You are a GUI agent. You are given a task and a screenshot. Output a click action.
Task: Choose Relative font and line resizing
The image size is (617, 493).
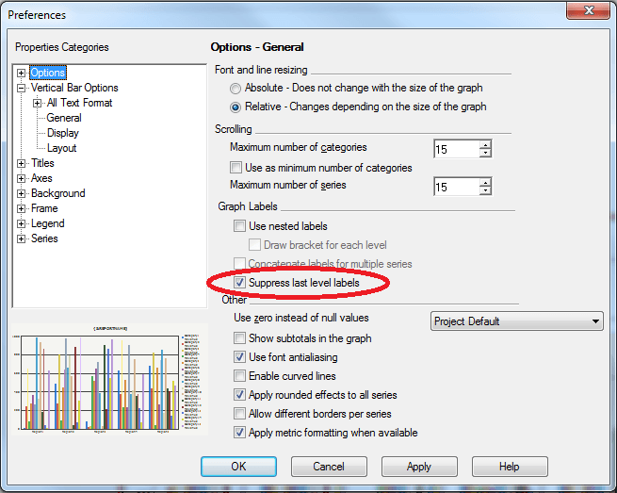(x=235, y=107)
